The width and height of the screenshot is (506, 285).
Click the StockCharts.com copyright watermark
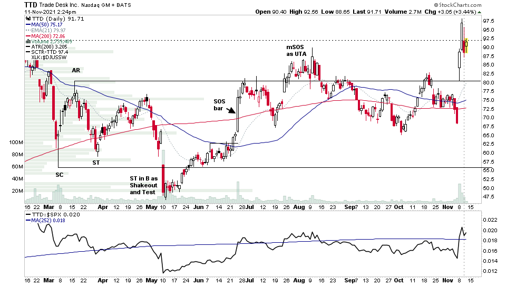[x=458, y=5]
